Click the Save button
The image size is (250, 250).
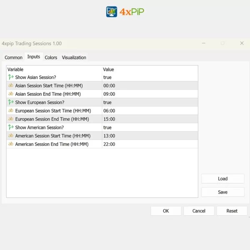222,192
